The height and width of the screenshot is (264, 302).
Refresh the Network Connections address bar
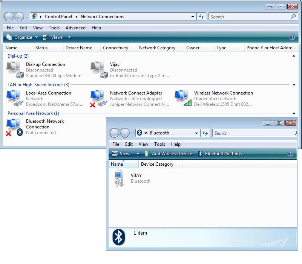201,17
